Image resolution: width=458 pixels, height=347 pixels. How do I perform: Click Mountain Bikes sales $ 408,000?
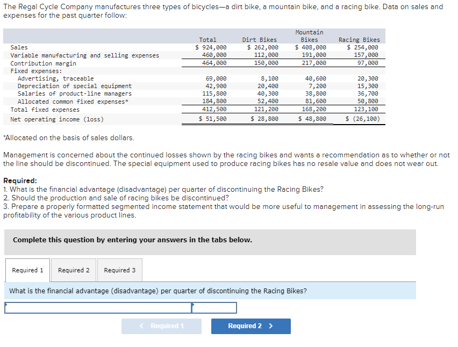[311, 47]
